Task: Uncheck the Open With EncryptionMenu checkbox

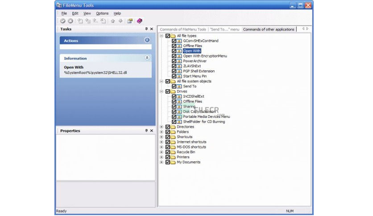Action: coord(174,56)
